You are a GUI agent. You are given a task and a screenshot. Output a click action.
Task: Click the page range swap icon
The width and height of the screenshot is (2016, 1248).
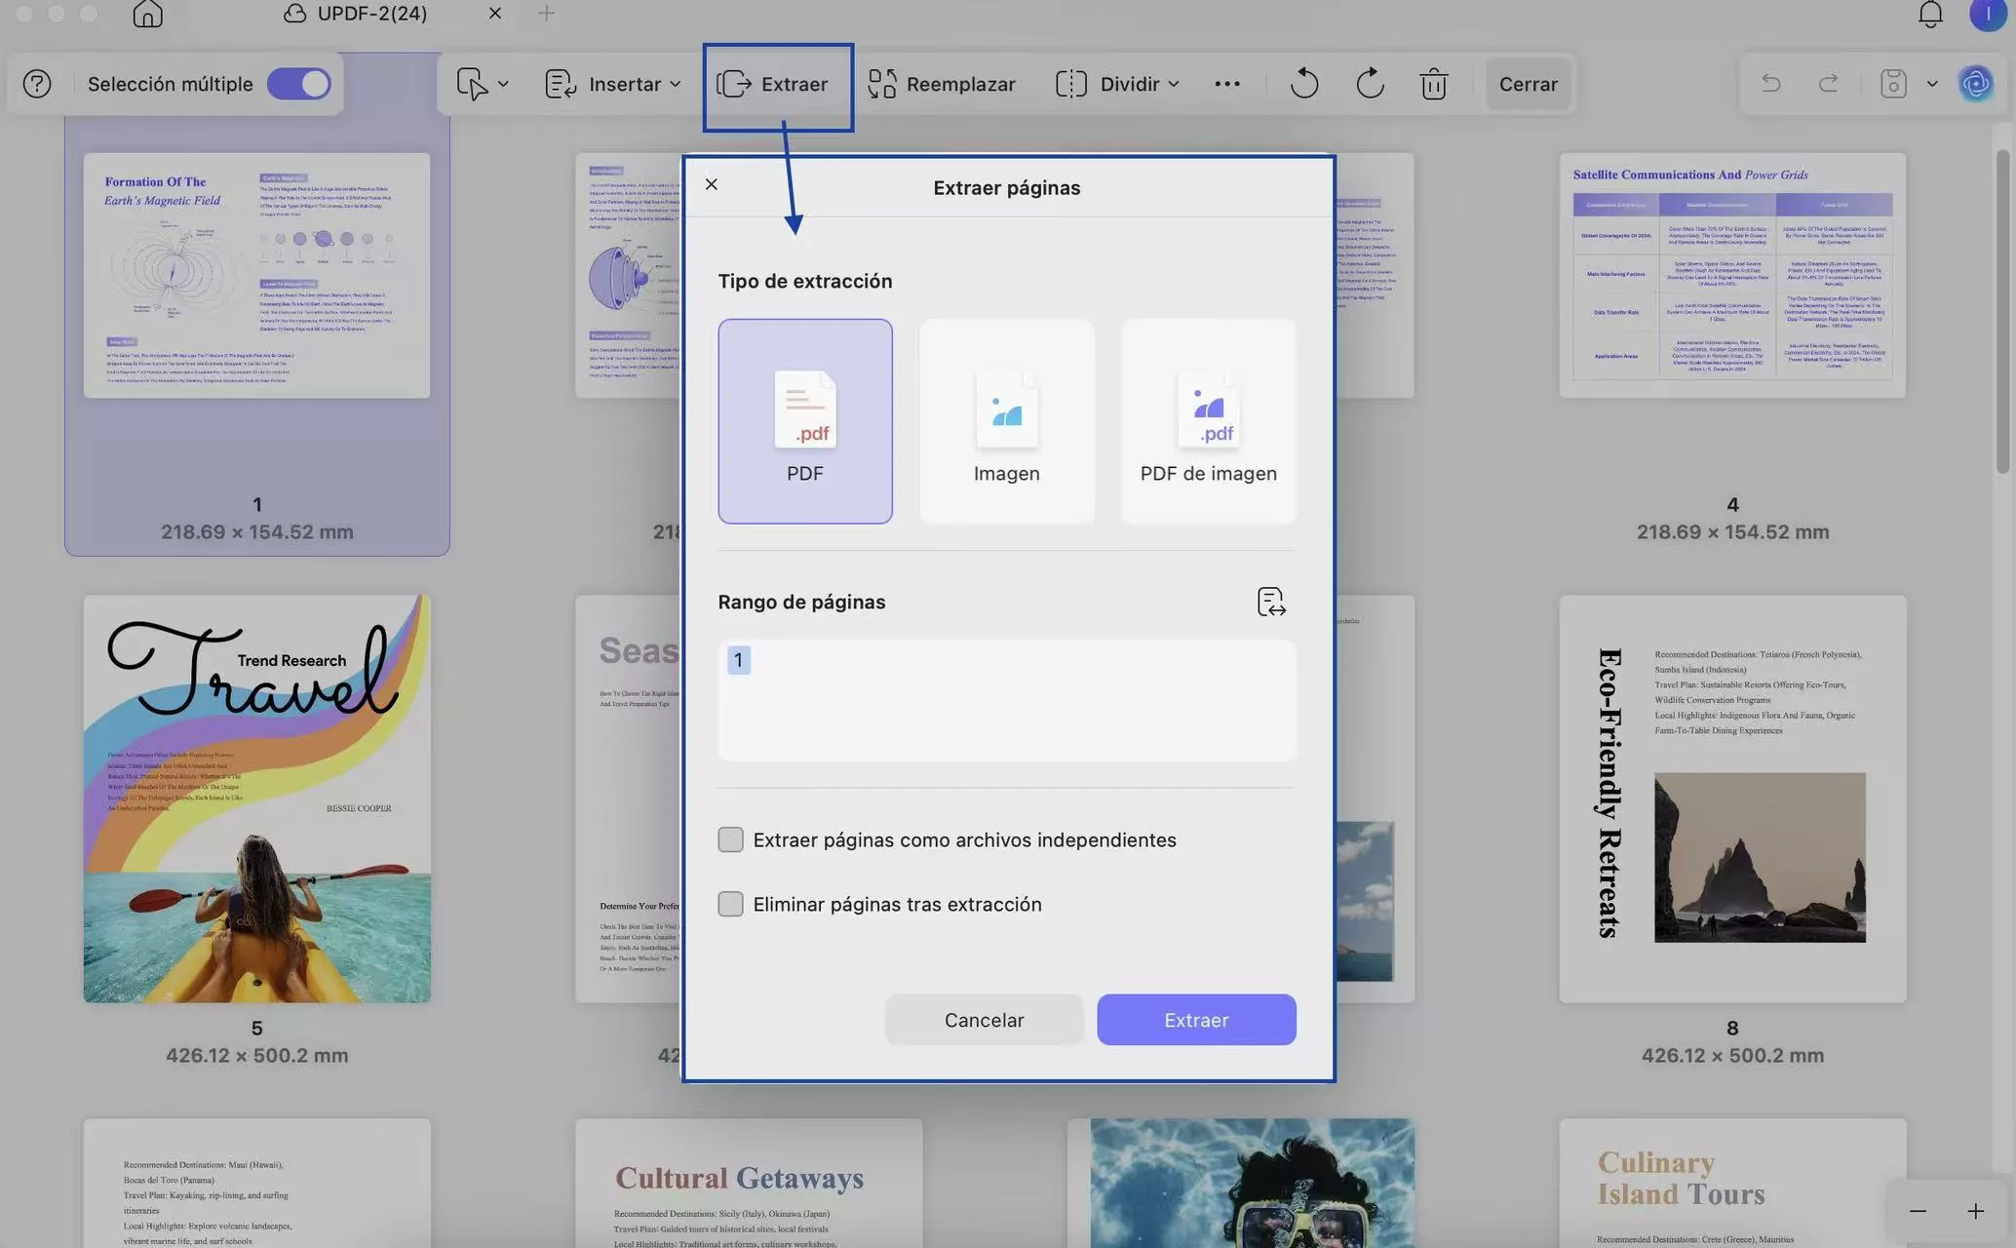[x=1271, y=602]
